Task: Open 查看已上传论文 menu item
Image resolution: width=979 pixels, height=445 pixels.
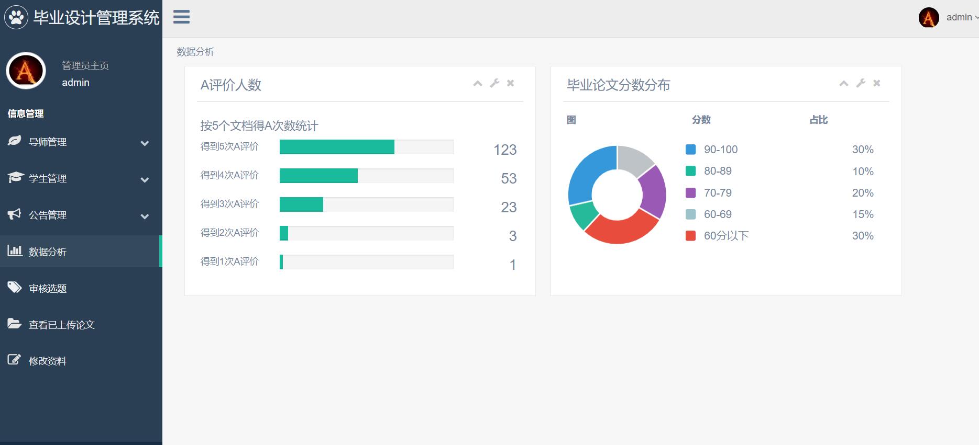Action: click(x=81, y=325)
